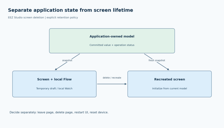Viewport: 224px width, 128px height.
Task: Click 'Temporary draft / local Watch' text
Action: pyautogui.click(x=54, y=89)
